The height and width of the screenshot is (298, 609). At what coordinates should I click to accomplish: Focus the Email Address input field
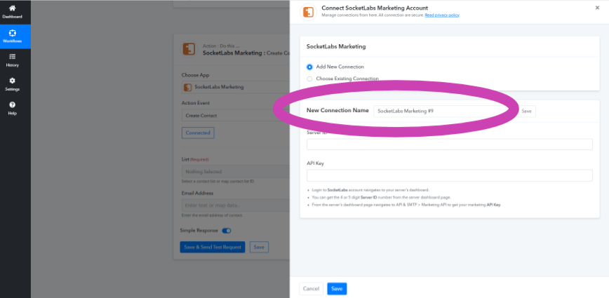point(236,205)
